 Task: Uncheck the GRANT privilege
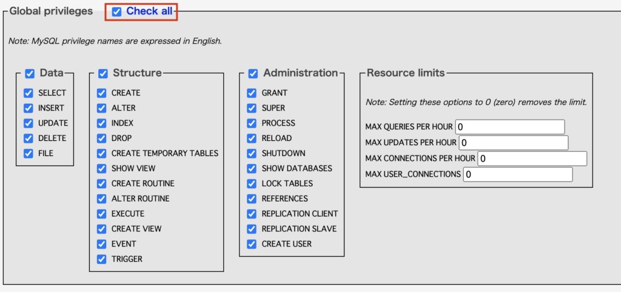[252, 93]
